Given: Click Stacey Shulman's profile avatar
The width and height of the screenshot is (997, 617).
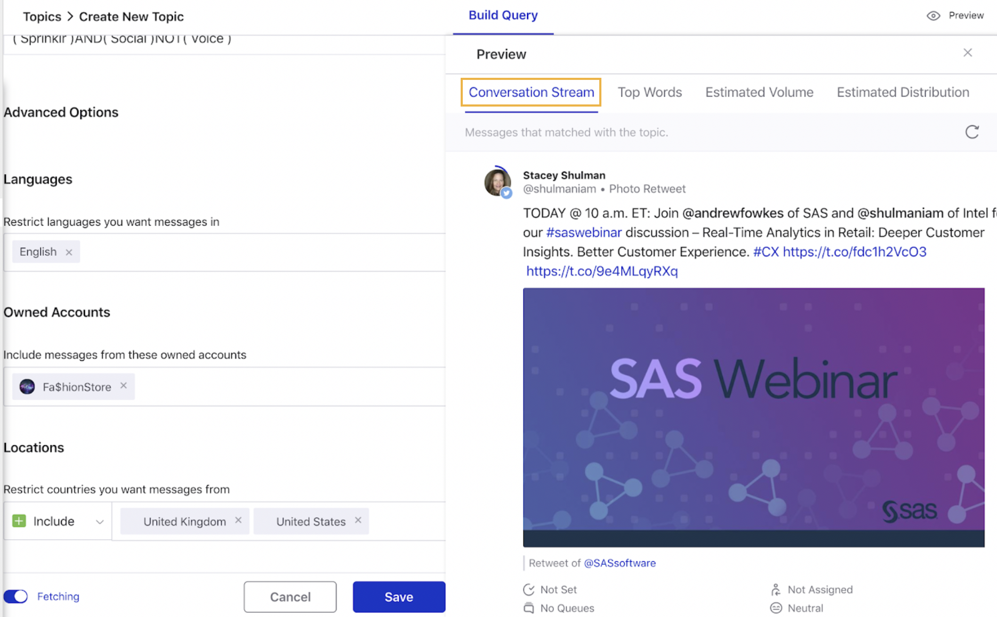Looking at the screenshot, I should click(497, 182).
